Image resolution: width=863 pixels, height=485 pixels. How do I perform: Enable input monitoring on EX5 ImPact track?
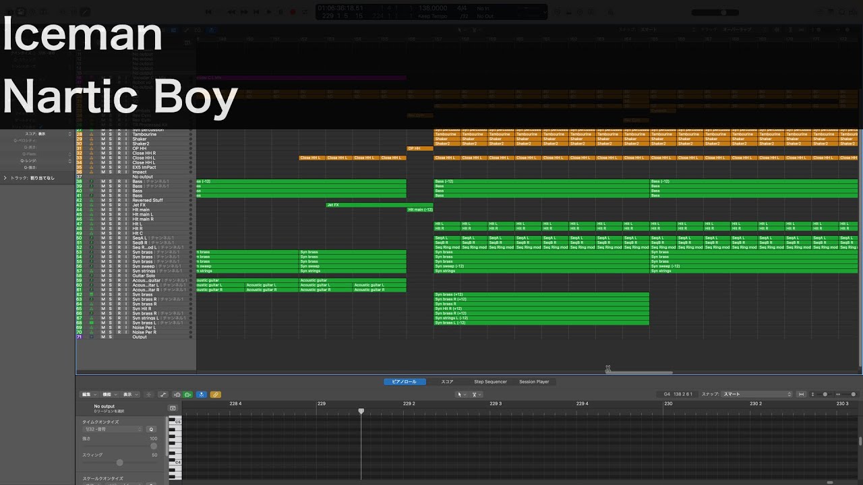[126, 167]
